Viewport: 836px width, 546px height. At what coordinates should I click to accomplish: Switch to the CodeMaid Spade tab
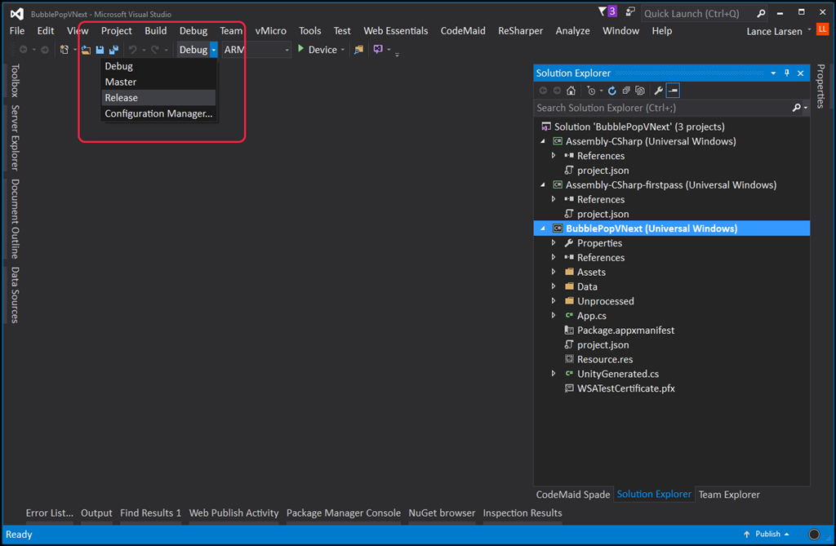[x=572, y=495]
